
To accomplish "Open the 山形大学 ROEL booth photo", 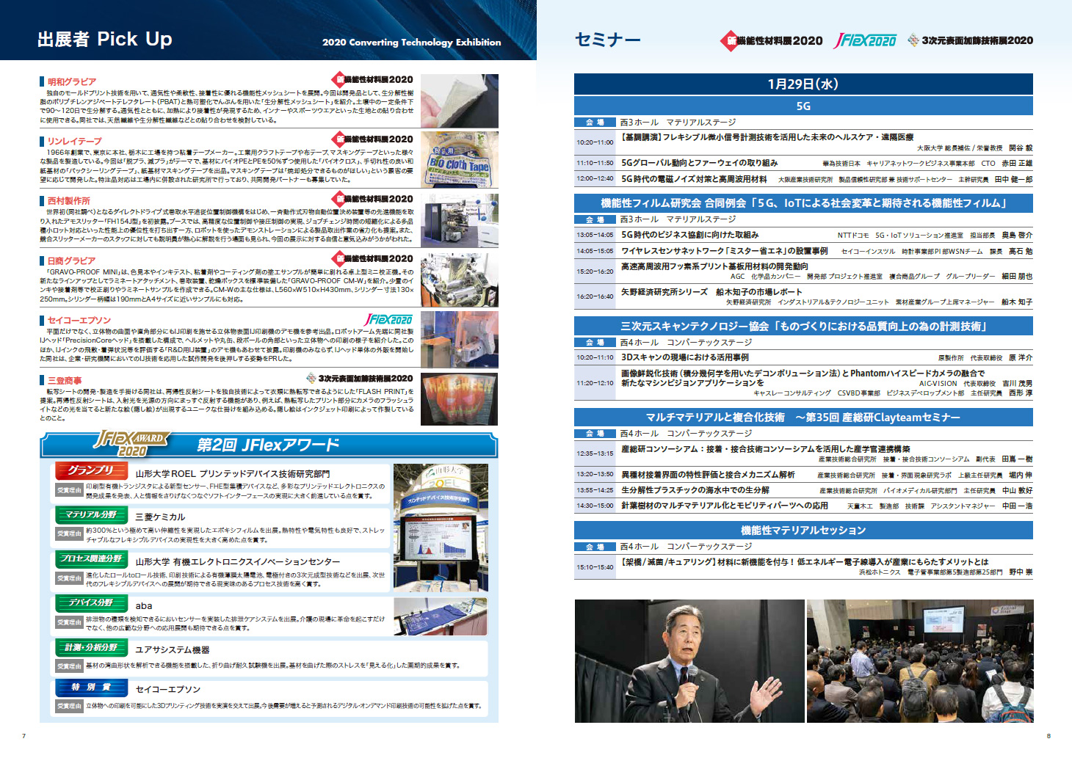I will pos(441,528).
